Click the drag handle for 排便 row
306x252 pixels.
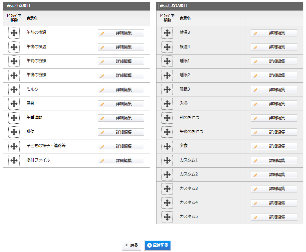(x=14, y=132)
